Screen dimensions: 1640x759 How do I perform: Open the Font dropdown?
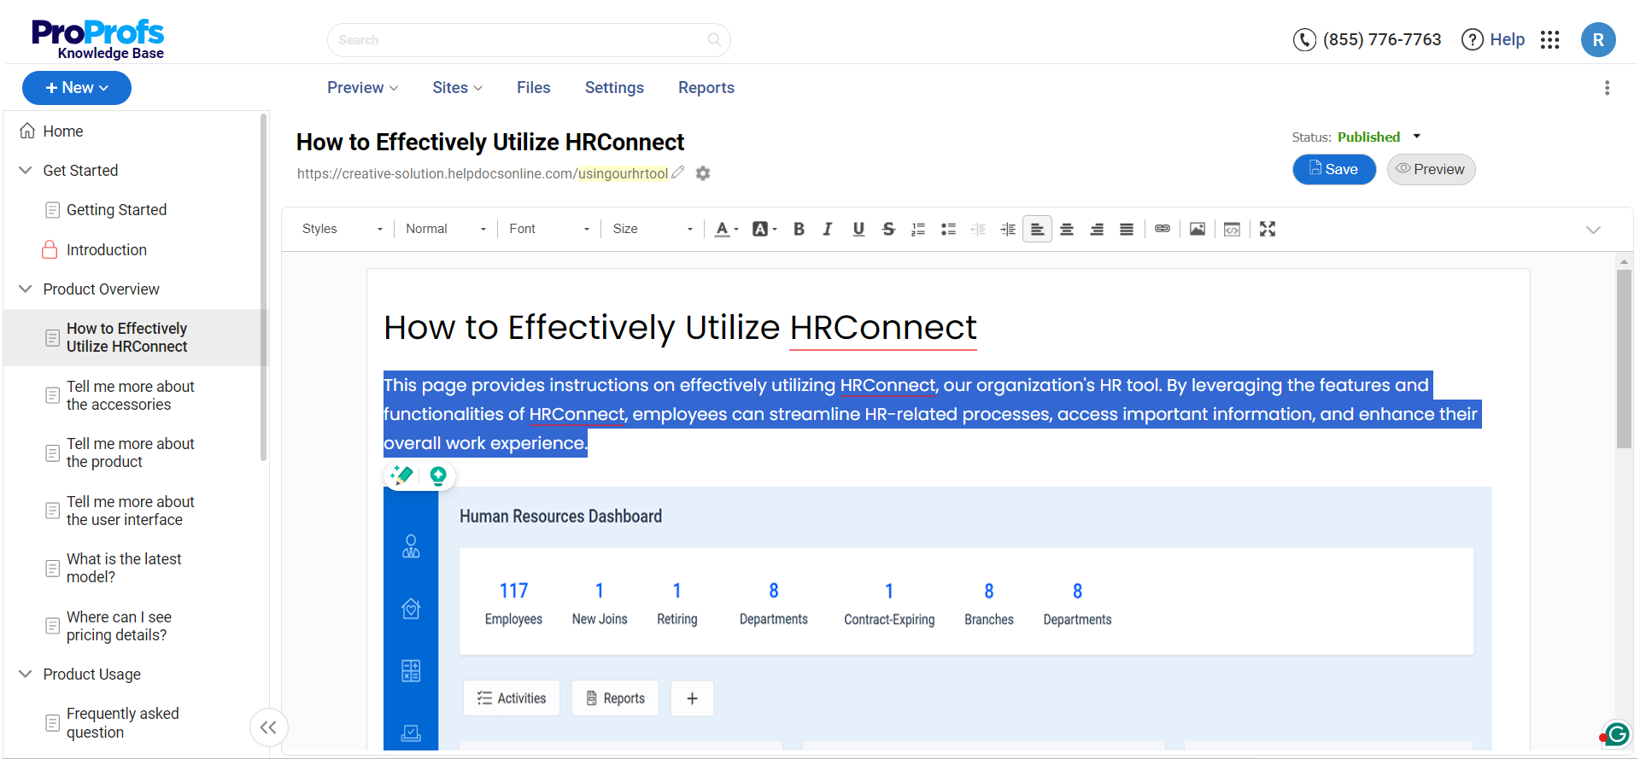[x=549, y=229]
